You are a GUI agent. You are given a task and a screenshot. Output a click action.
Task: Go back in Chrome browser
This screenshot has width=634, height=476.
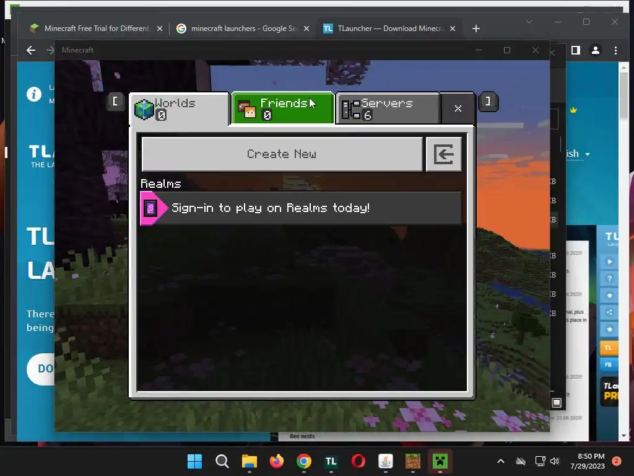[x=31, y=50]
